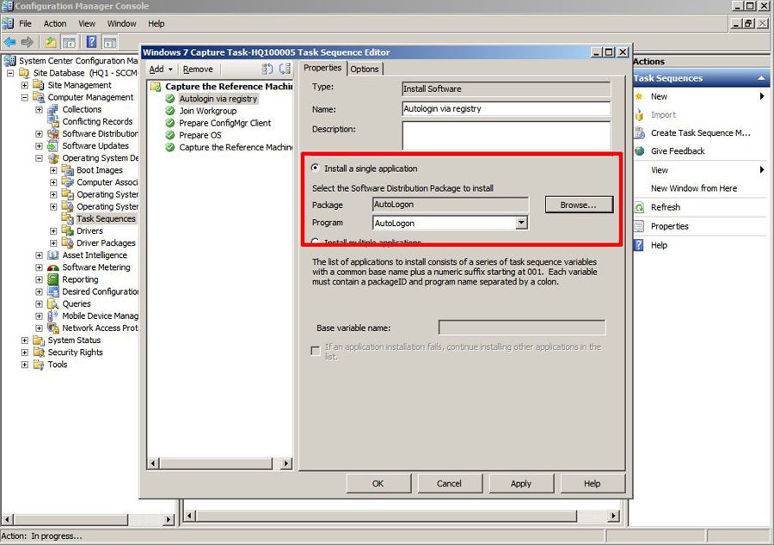Click the green check beside Prepare ConfigMgr Client

[170, 123]
